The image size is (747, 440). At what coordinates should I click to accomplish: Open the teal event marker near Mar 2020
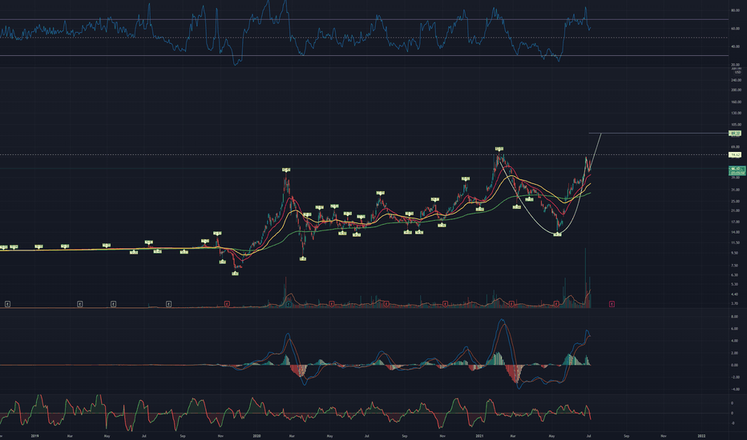(289, 303)
